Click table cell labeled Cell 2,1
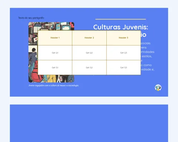 55,53
